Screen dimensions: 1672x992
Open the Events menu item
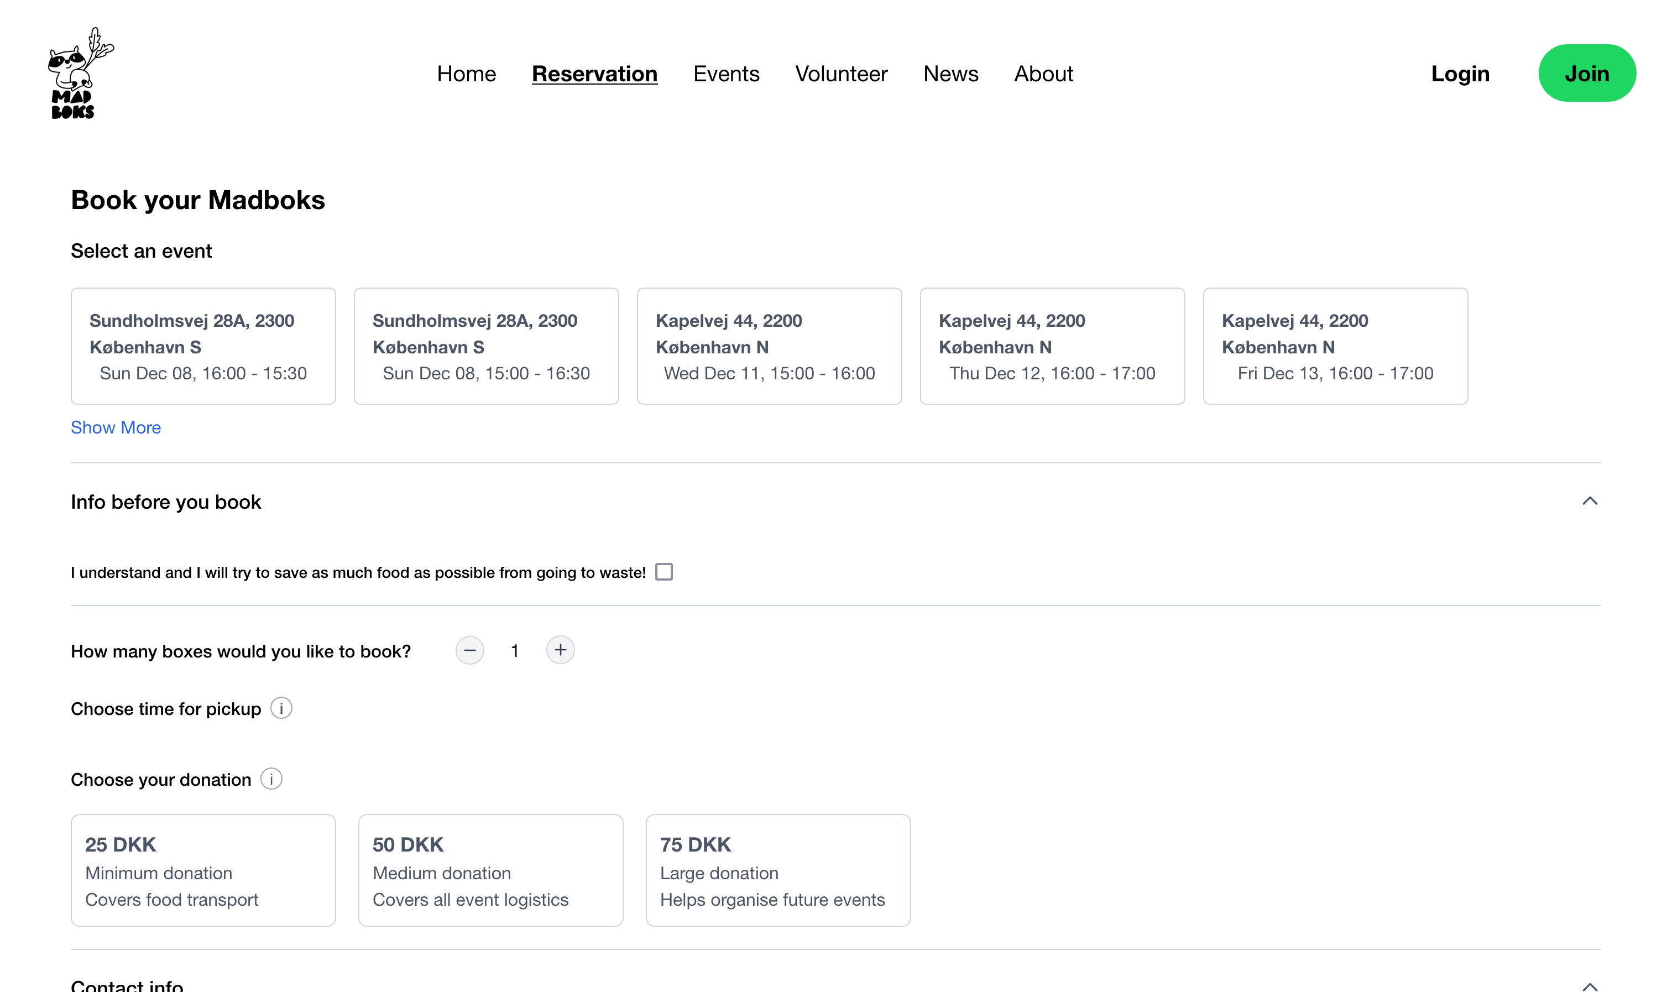(x=726, y=74)
